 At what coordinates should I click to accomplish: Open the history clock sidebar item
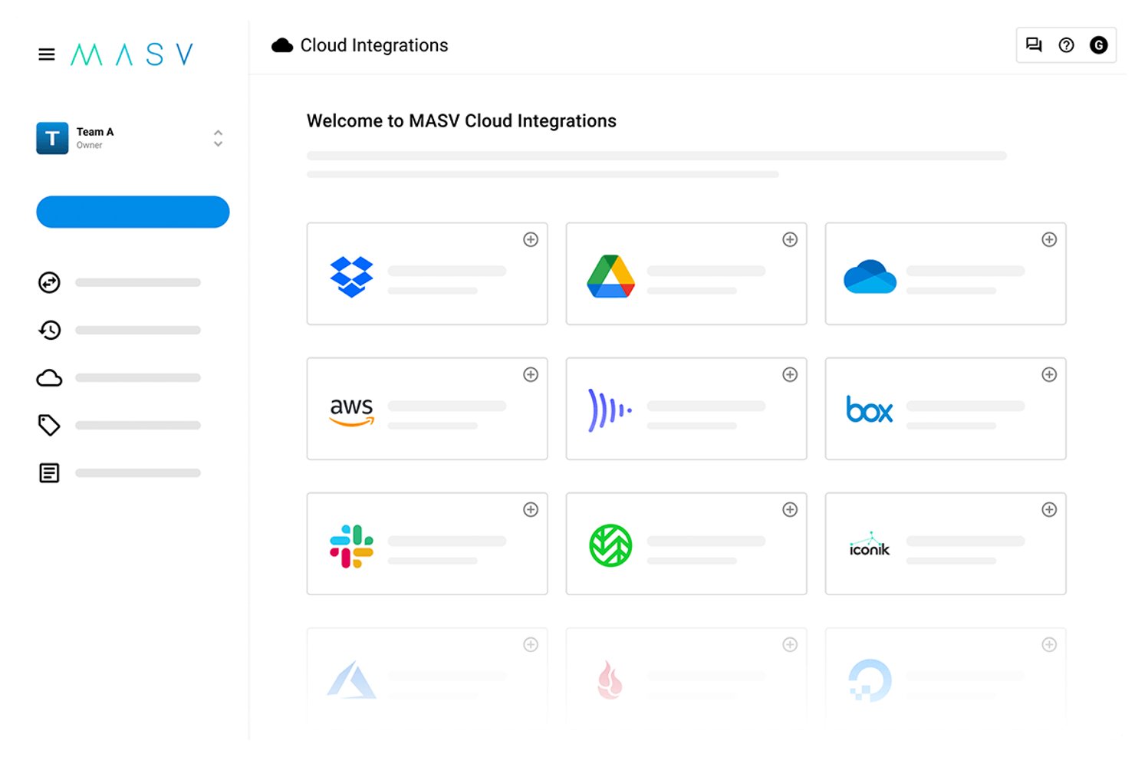[x=49, y=330]
